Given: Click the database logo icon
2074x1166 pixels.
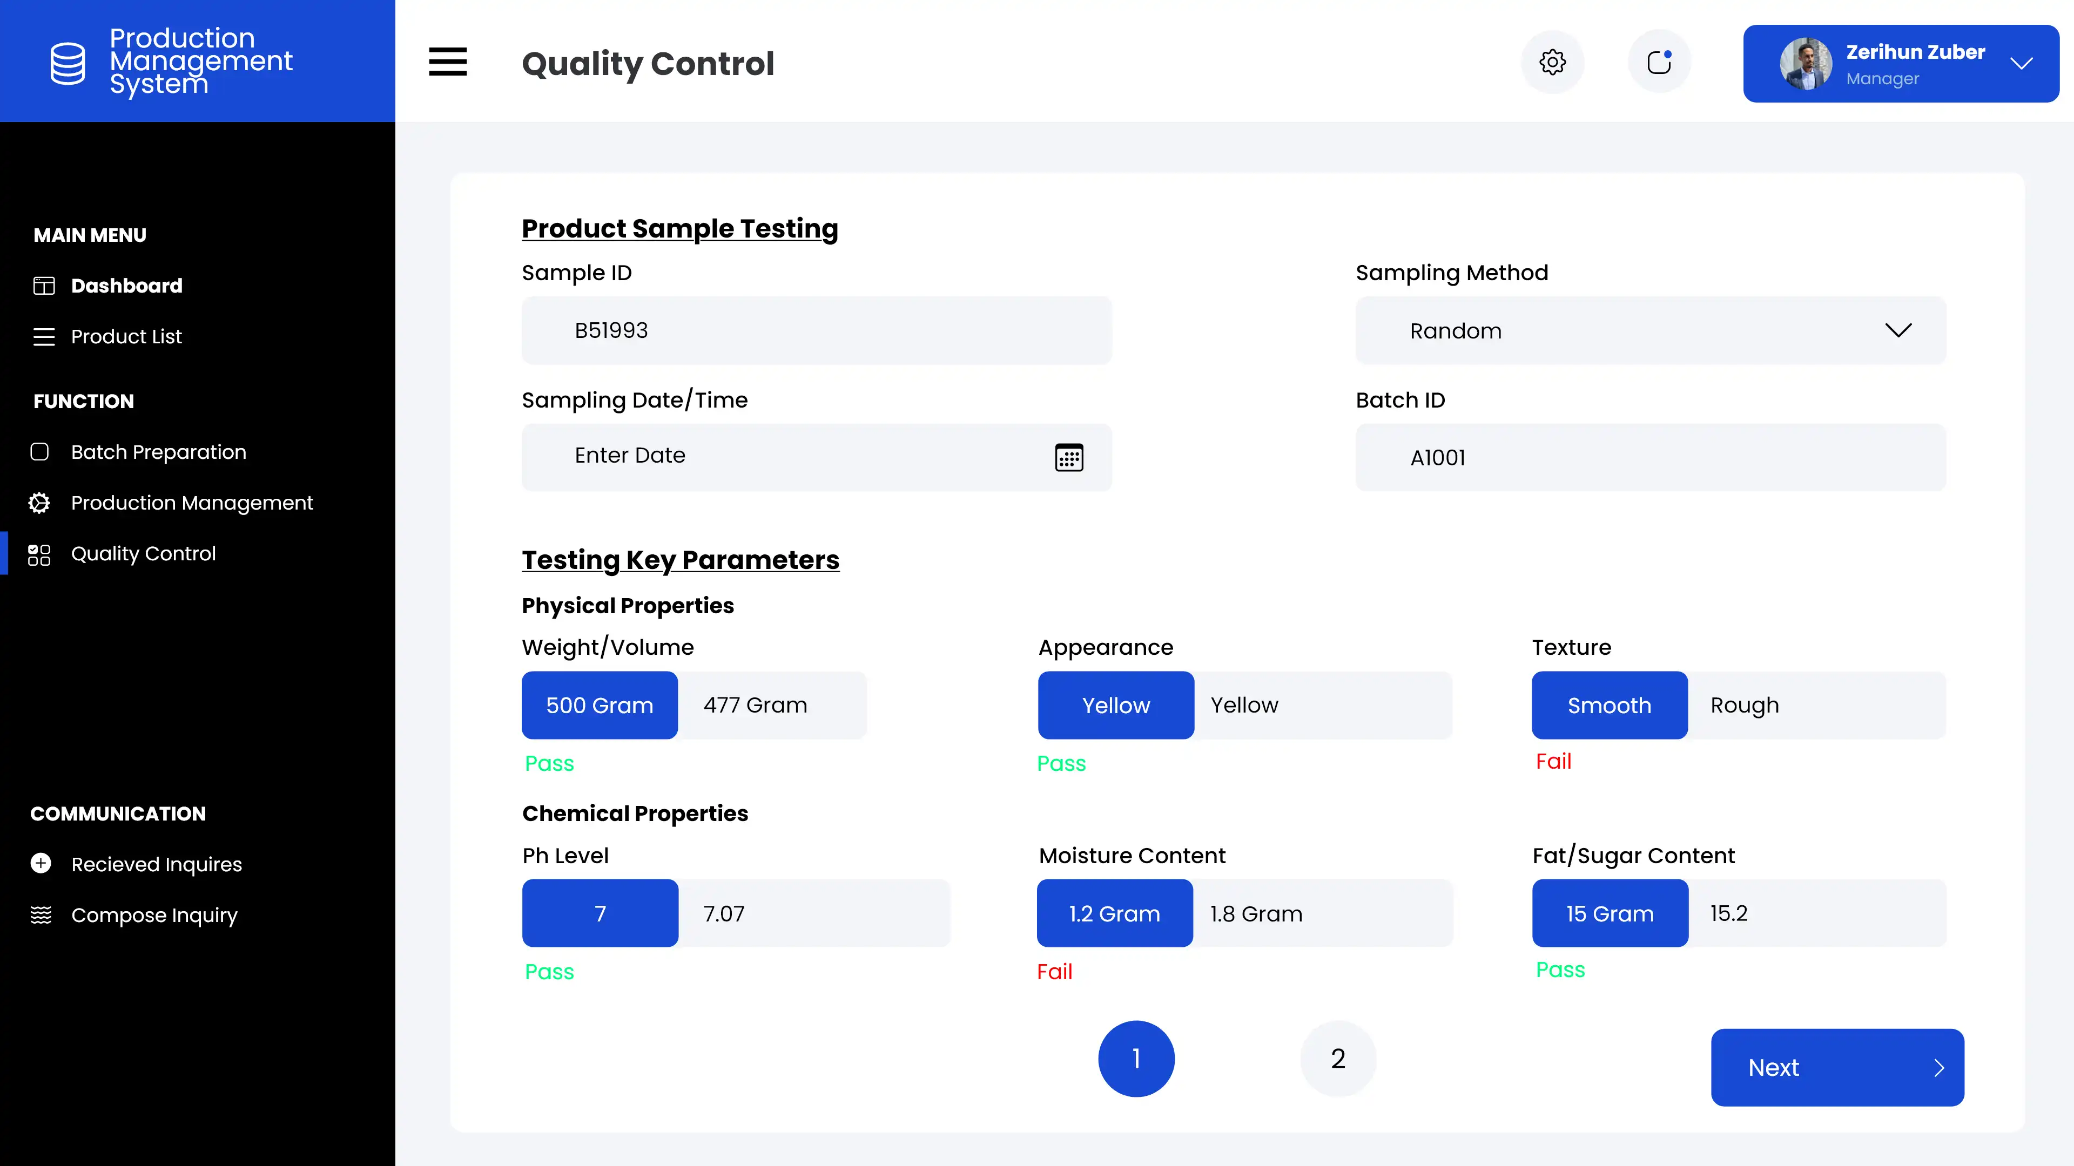Looking at the screenshot, I should tap(68, 63).
